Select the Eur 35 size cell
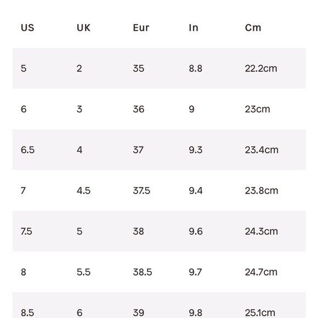 tap(139, 69)
